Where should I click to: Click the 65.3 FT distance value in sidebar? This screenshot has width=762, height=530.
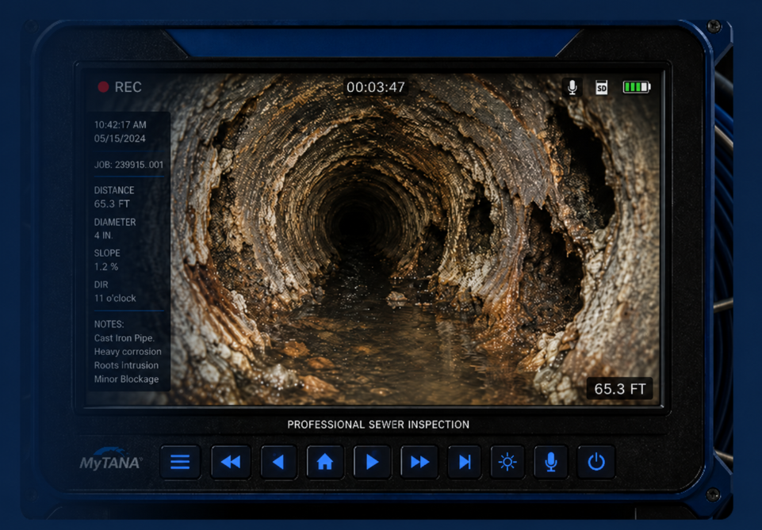(112, 204)
